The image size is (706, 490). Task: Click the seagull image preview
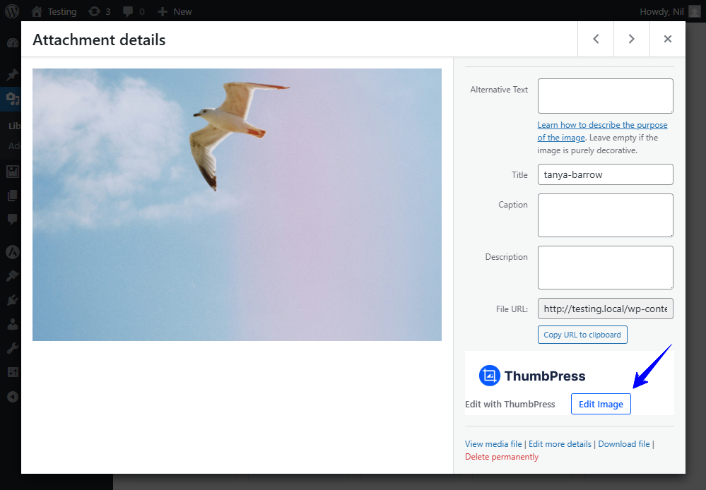237,205
